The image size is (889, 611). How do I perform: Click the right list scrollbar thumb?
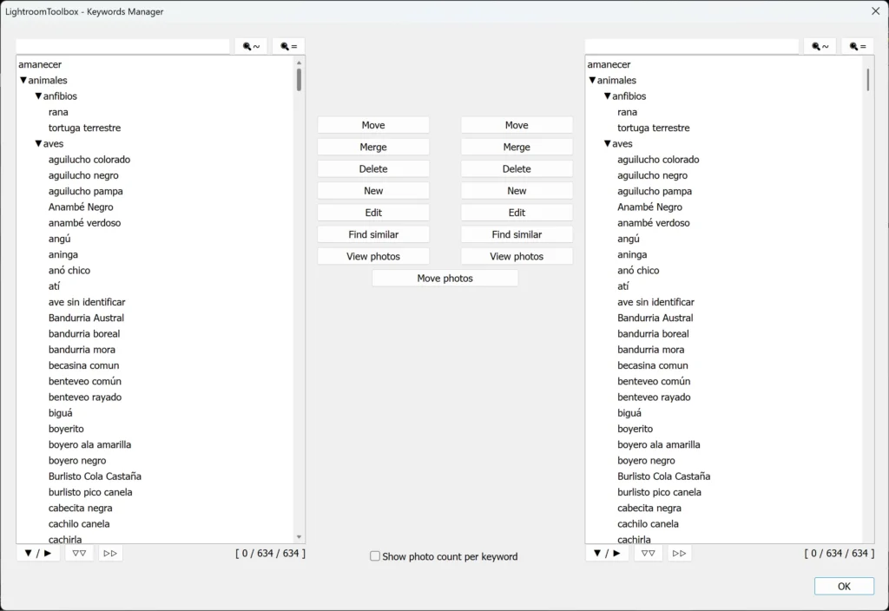pyautogui.click(x=867, y=80)
